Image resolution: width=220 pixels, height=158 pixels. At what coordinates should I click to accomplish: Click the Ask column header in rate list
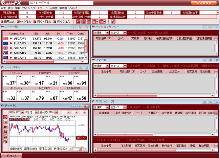[47, 34]
